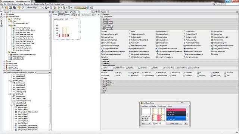Switch to the Source editor view
Viewport: 239px width, 134px height.
click(x=55, y=15)
